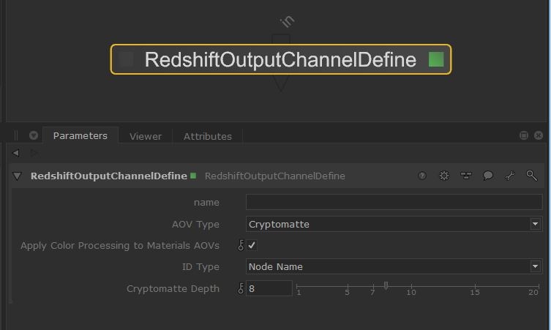Viewport: 551px width, 330px height.
Task: Click the Cryptomatte Depth slider handle
Action: 386,285
